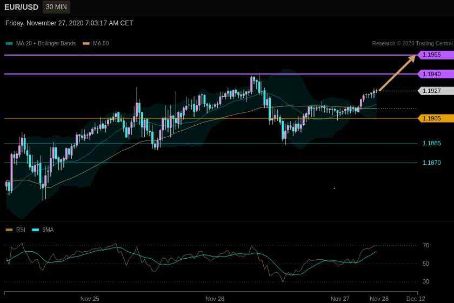
Task: Click the 1.1927 current price tag
Action: (x=436, y=91)
